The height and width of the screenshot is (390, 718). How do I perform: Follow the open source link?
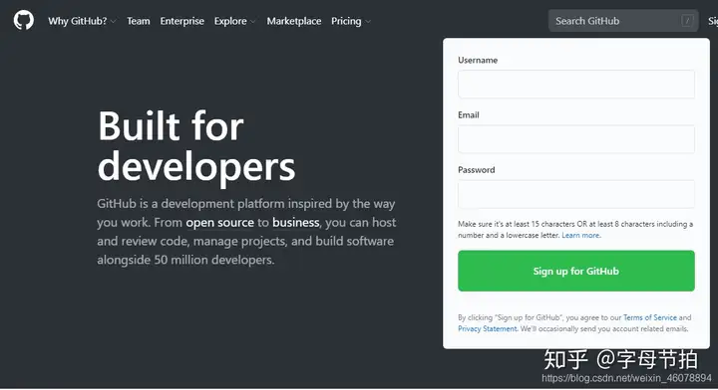click(x=219, y=223)
